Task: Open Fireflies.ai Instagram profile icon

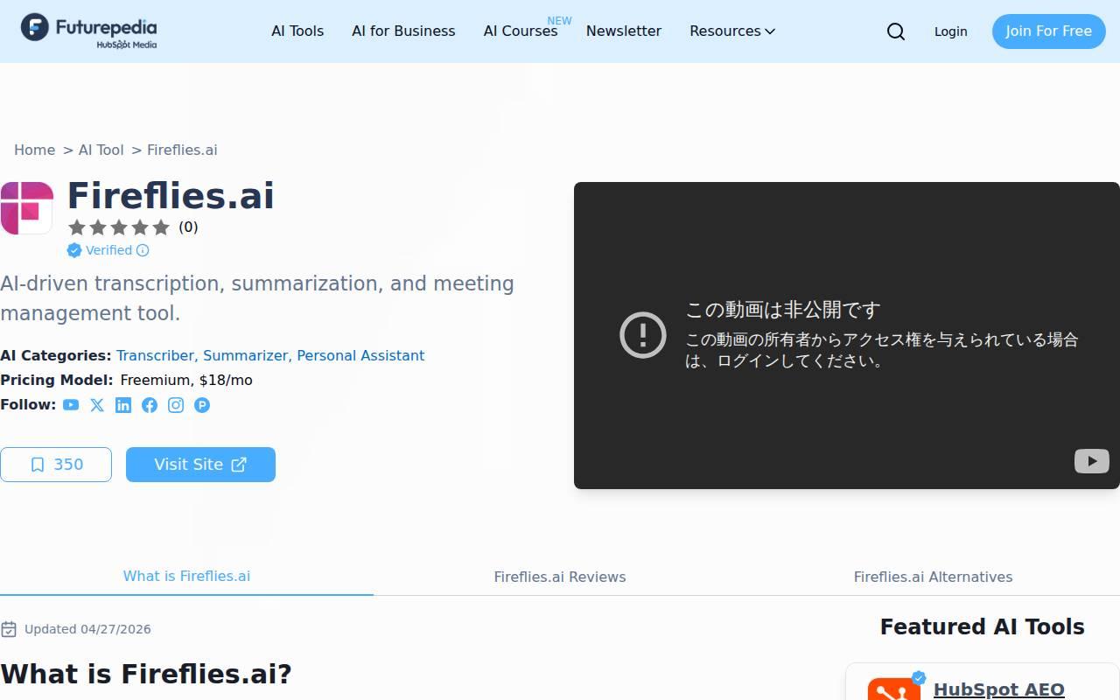Action: [x=176, y=405]
